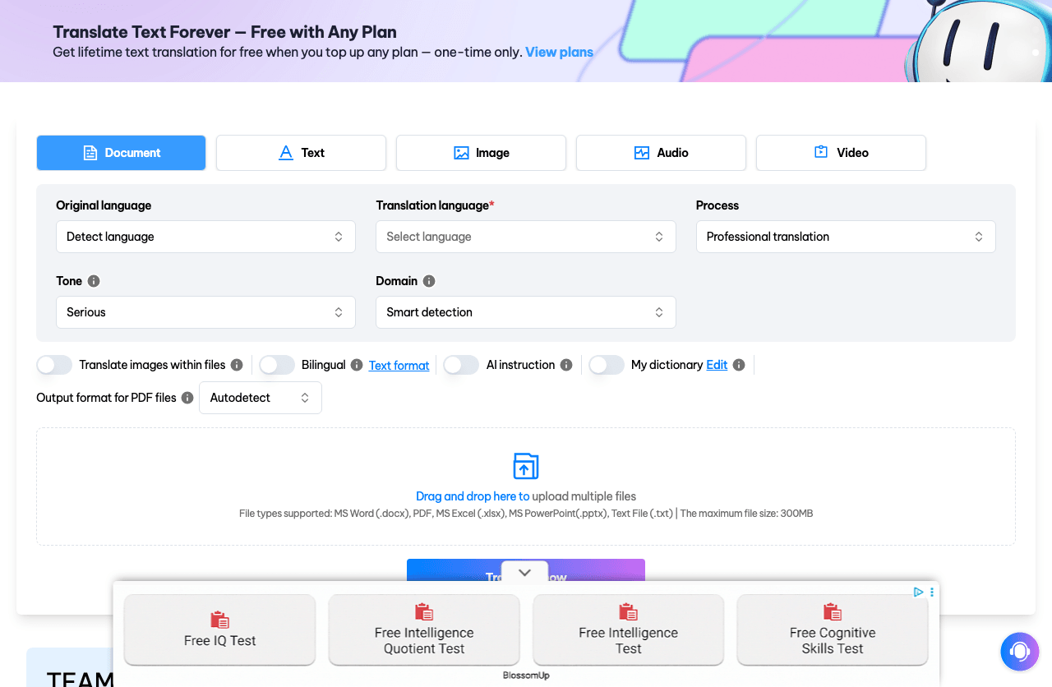The height and width of the screenshot is (687, 1052).
Task: Toggle Translate images within files
Action: coord(54,365)
